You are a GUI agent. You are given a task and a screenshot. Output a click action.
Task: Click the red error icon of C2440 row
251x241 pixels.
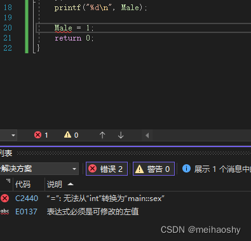coord(5,199)
